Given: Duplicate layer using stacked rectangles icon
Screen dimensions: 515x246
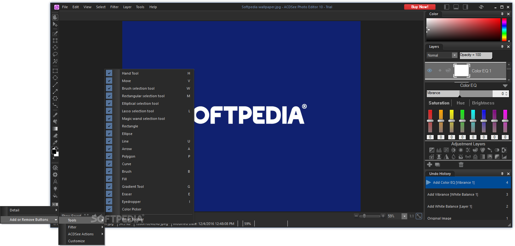Looking at the screenshot, I should (437, 165).
